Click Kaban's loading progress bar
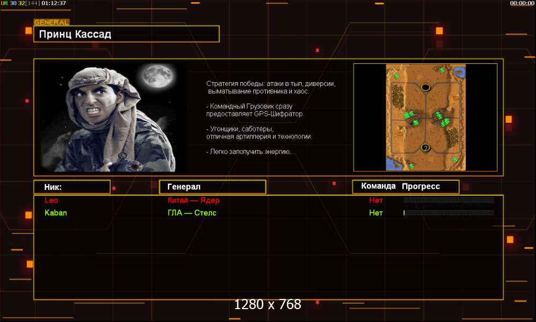This screenshot has width=536, height=322. [x=449, y=213]
